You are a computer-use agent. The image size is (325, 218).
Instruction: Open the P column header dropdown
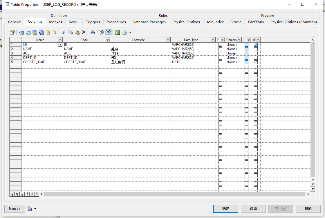(x=222, y=40)
